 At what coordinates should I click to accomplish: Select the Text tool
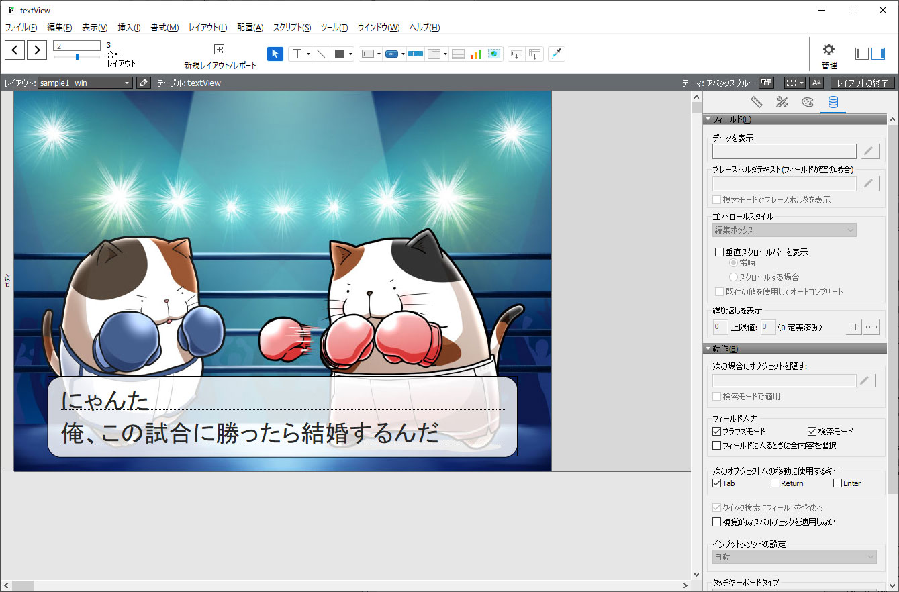pyautogui.click(x=297, y=54)
